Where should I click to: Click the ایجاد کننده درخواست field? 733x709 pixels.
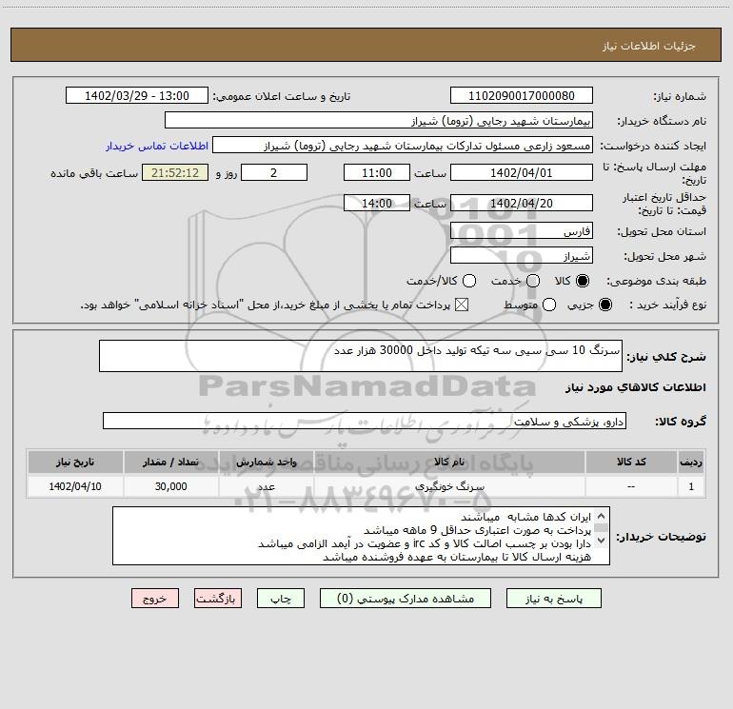(x=403, y=145)
